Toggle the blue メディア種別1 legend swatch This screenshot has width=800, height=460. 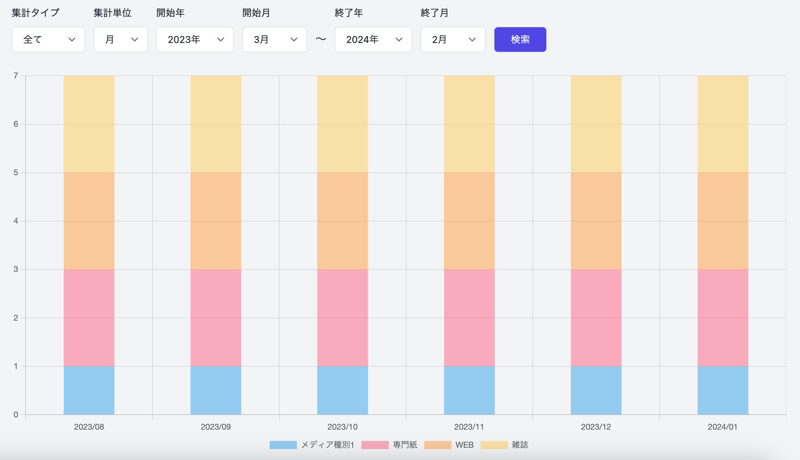point(283,445)
